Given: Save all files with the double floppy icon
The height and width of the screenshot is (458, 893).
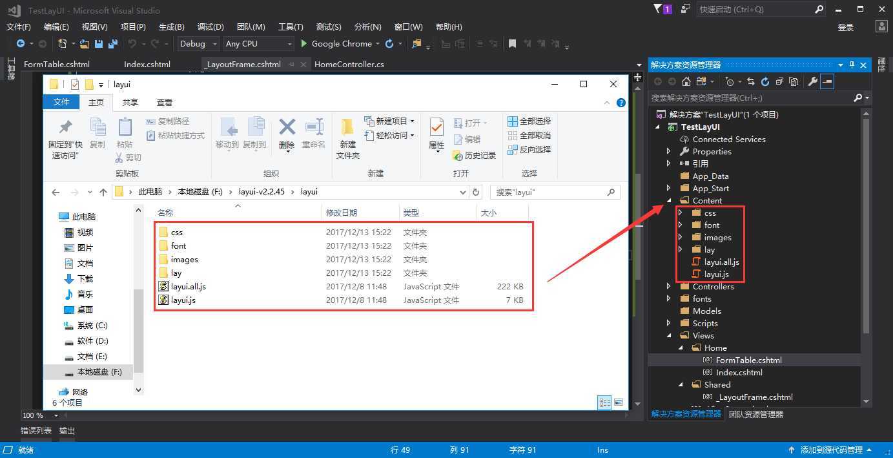Looking at the screenshot, I should pos(112,44).
